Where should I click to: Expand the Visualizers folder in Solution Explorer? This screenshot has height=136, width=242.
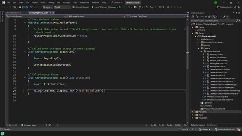tap(192, 118)
